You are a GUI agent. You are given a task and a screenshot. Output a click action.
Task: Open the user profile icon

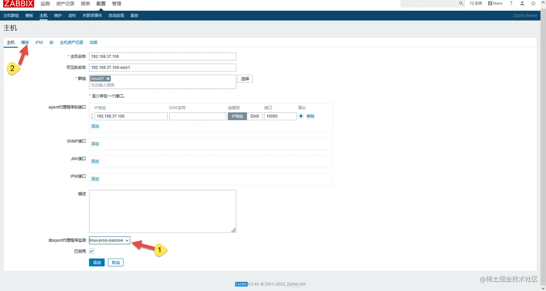[x=522, y=3]
